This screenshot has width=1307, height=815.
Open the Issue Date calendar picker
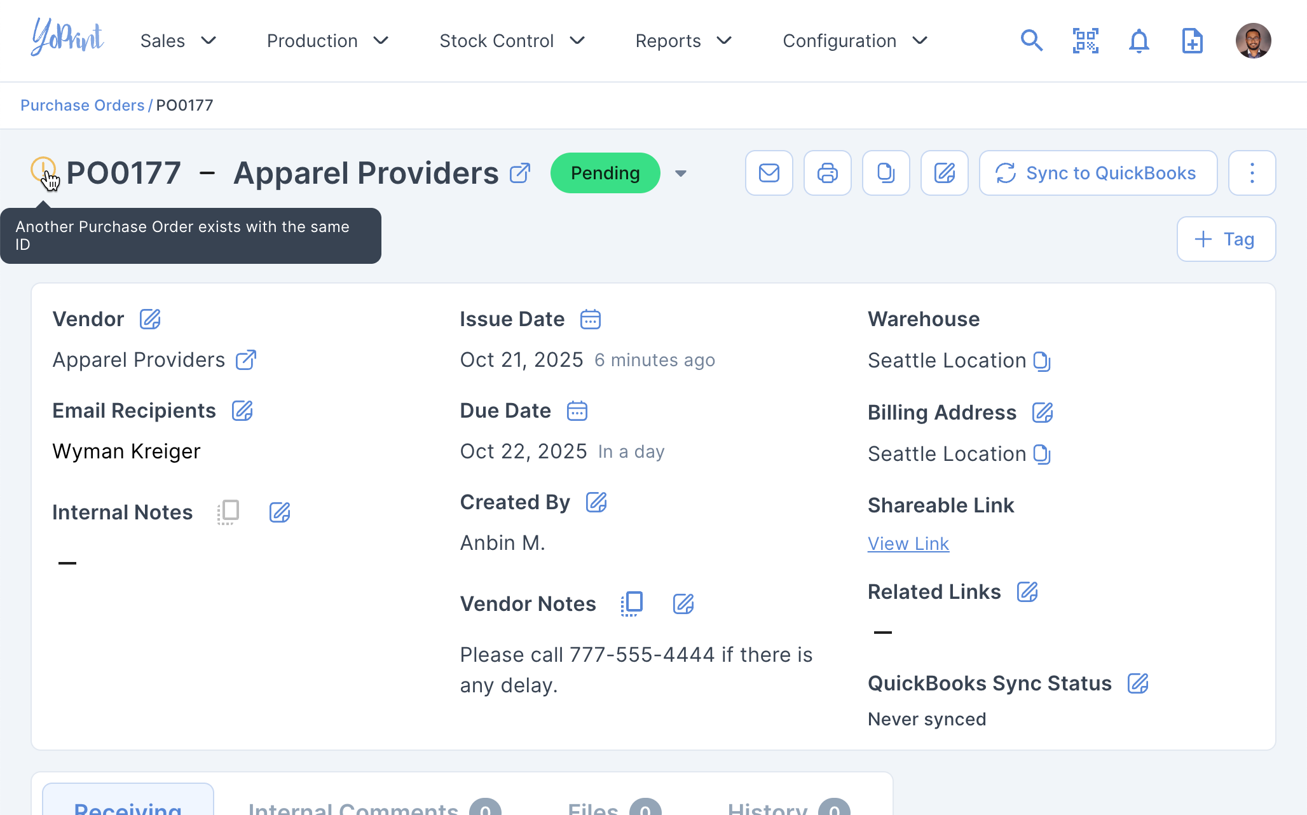[x=590, y=319]
